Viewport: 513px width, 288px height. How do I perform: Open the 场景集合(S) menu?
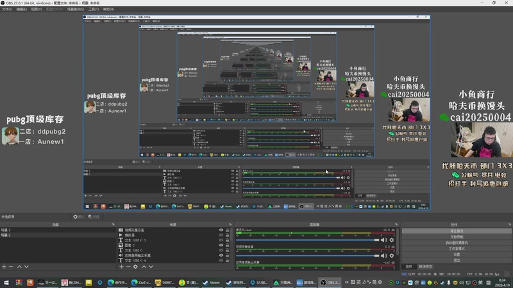76,10
